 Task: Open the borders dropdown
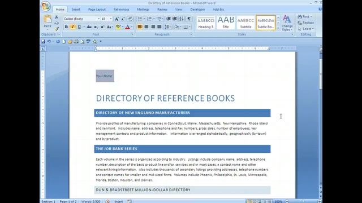click(x=190, y=27)
